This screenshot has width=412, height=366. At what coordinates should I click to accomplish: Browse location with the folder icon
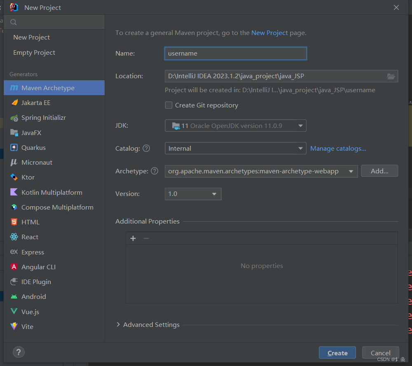pos(391,77)
